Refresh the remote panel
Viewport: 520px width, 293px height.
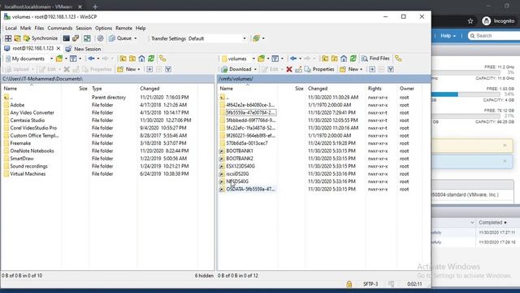coord(353,59)
